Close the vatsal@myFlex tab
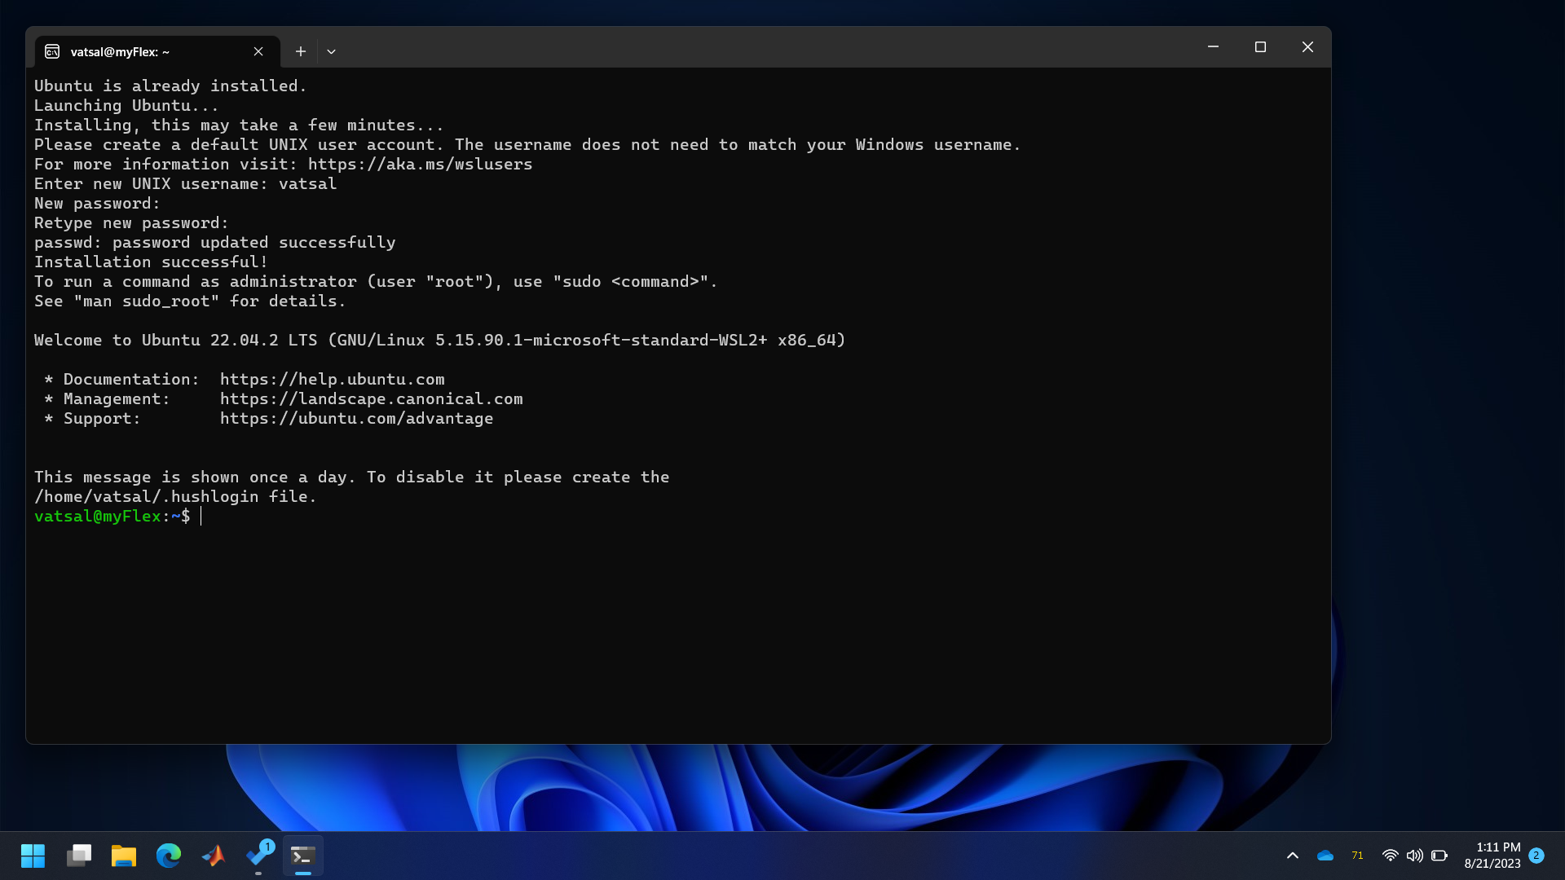Viewport: 1565px width, 880px height. point(258,51)
